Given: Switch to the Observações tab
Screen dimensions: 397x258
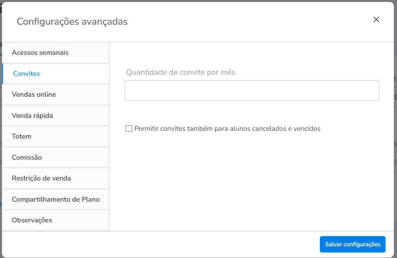Looking at the screenshot, I should click(x=32, y=220).
